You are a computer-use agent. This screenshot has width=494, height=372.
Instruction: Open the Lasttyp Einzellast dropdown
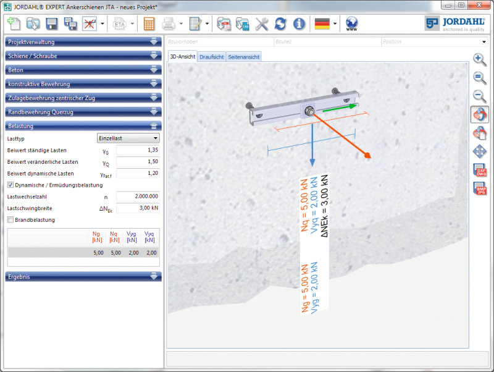[x=128, y=138]
